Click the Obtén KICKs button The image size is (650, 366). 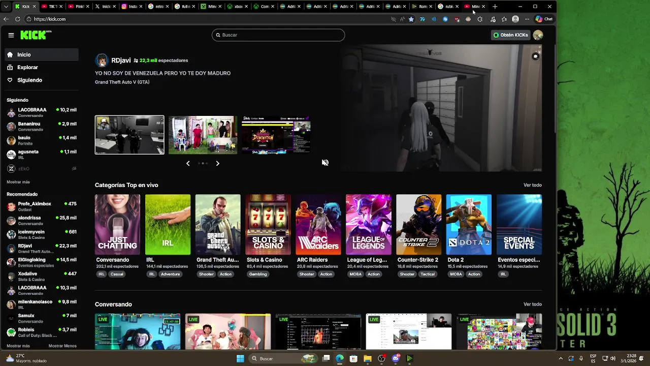click(511, 35)
